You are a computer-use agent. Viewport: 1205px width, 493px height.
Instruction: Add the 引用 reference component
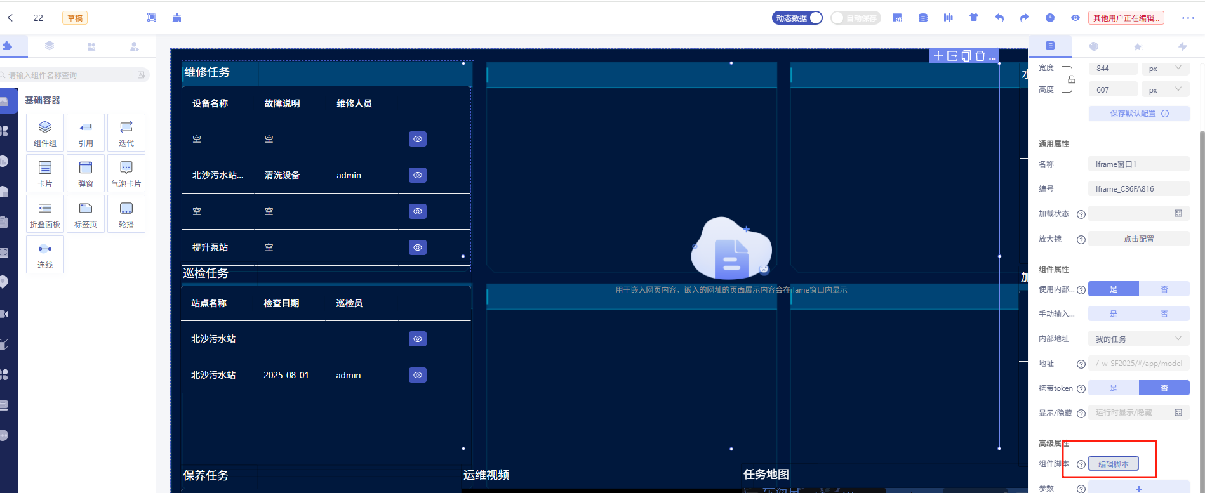click(x=86, y=133)
